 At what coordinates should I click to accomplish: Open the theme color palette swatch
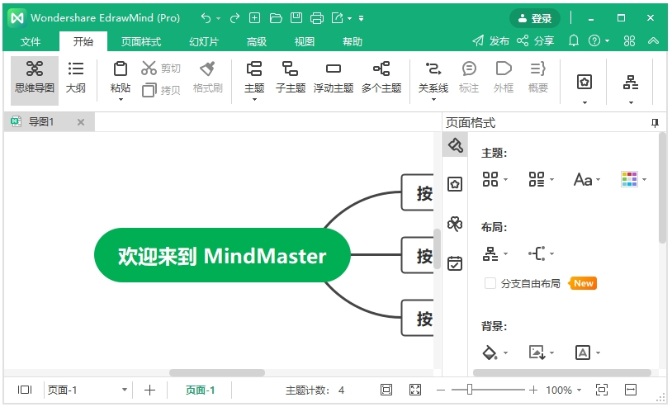[629, 179]
